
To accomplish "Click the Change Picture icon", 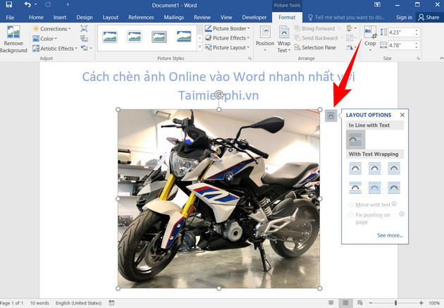I will pos(84,39).
